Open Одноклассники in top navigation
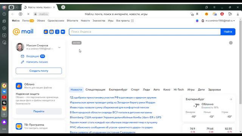242x136 pixels. click(x=56, y=21)
